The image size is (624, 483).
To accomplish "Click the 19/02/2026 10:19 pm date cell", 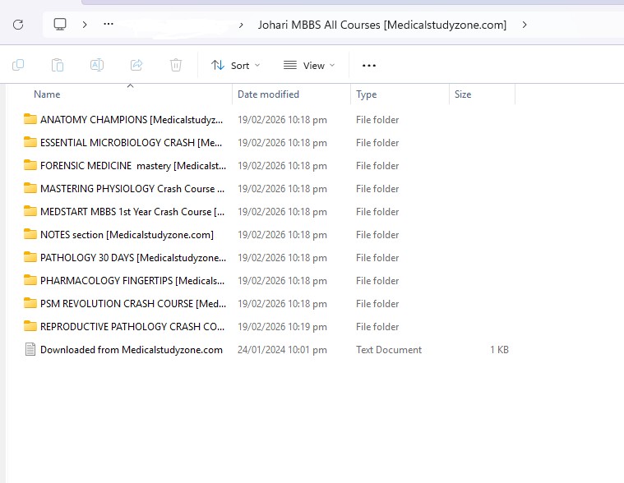I will pyautogui.click(x=282, y=327).
